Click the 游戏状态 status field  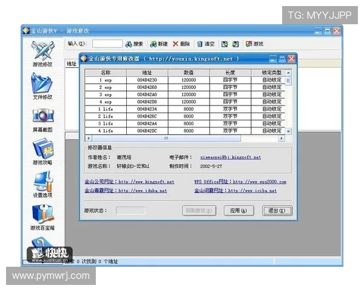(130, 211)
